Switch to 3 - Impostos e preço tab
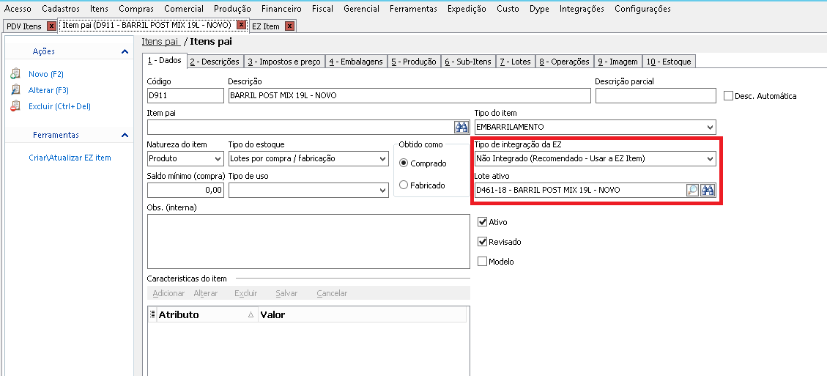Screen dimensions: 827x376 tap(284, 62)
